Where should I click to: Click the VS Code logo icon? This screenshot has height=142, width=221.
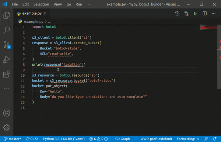pyautogui.click(x=5, y=4)
